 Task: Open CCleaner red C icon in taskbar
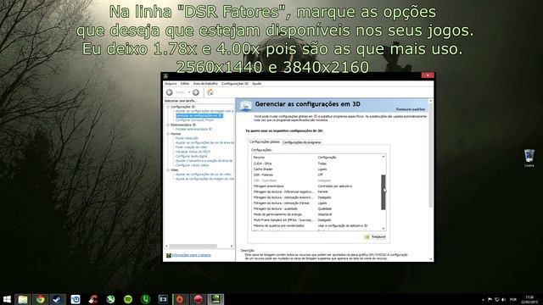[x=92, y=299]
